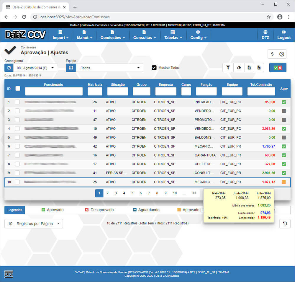This screenshot has height=282, width=295.
Task: Open the Cronograma dropdown
Action: click(x=35, y=68)
